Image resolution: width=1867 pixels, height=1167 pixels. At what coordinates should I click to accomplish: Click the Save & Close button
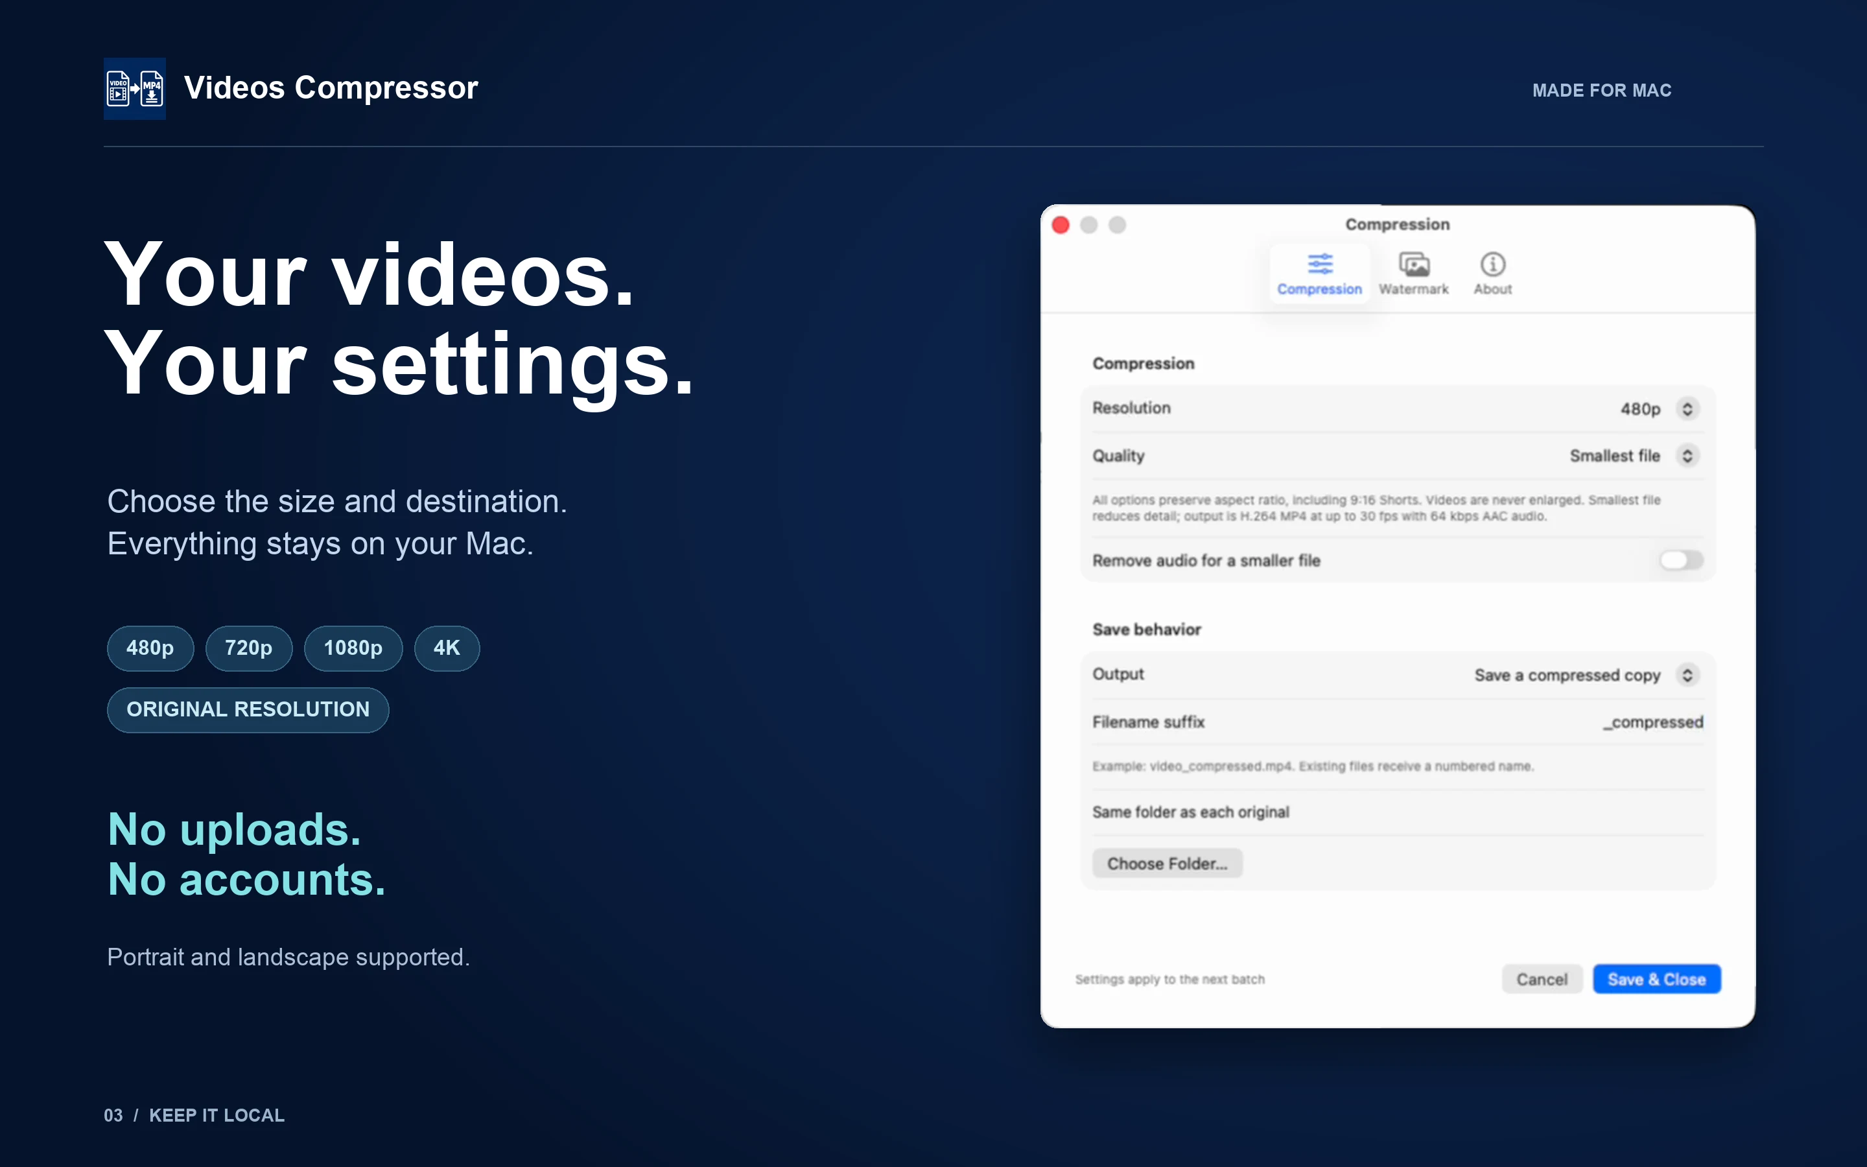(x=1656, y=979)
